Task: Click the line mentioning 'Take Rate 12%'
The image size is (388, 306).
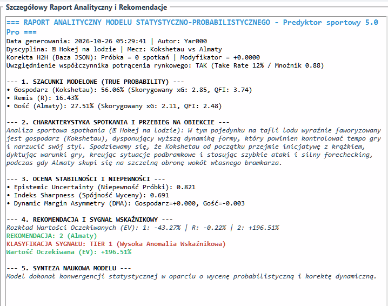Action: point(165,65)
